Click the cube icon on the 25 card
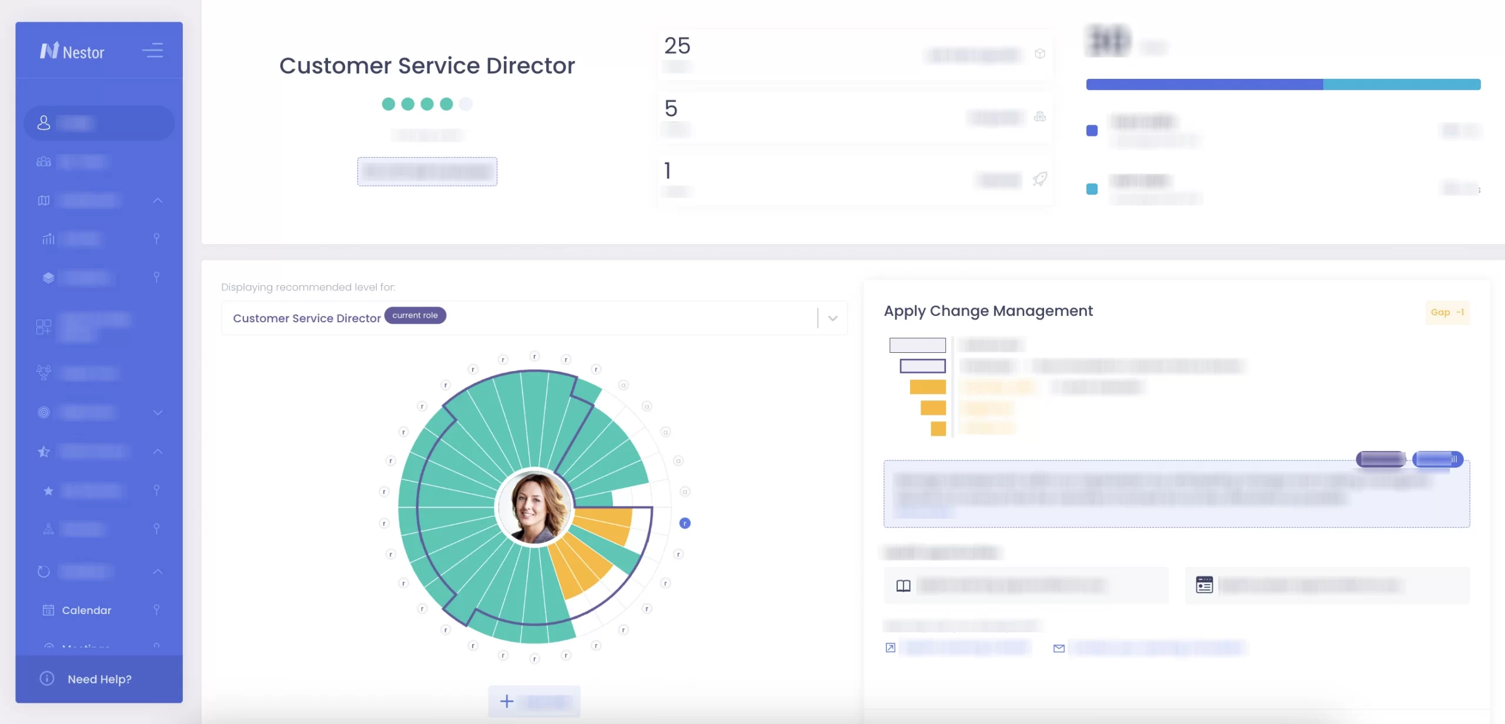 tap(1040, 54)
